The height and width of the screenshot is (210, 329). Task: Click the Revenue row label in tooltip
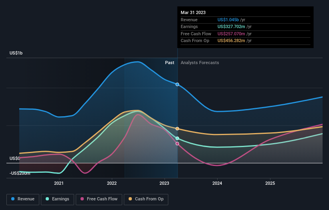click(x=189, y=20)
